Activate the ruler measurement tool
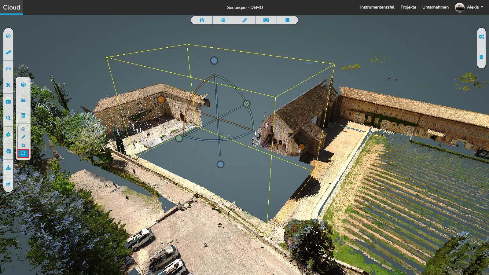Screen dimensions: 489x275 (x=8, y=52)
